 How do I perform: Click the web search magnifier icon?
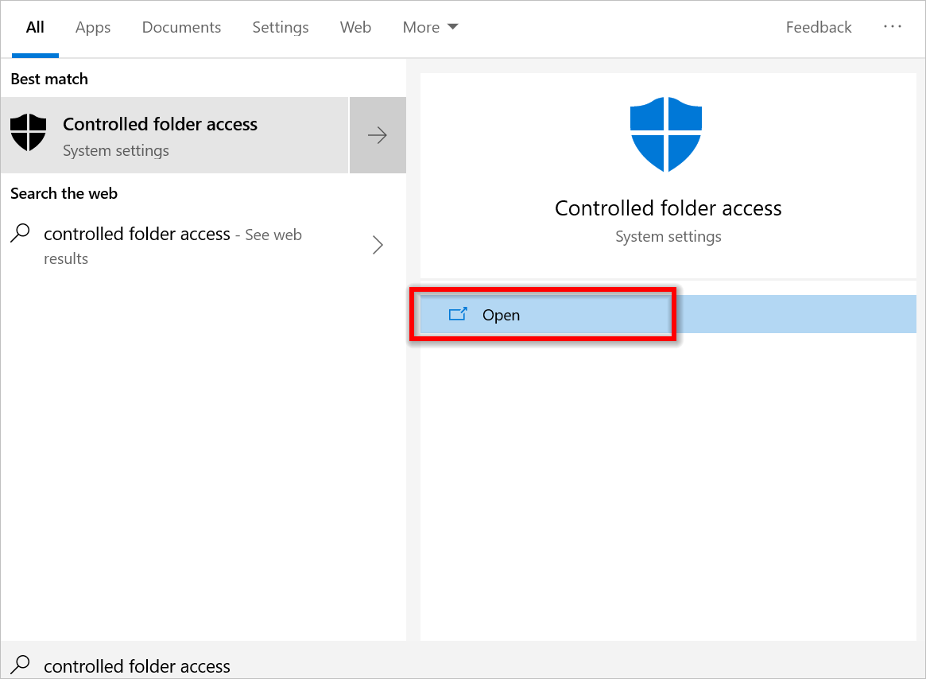pos(20,234)
